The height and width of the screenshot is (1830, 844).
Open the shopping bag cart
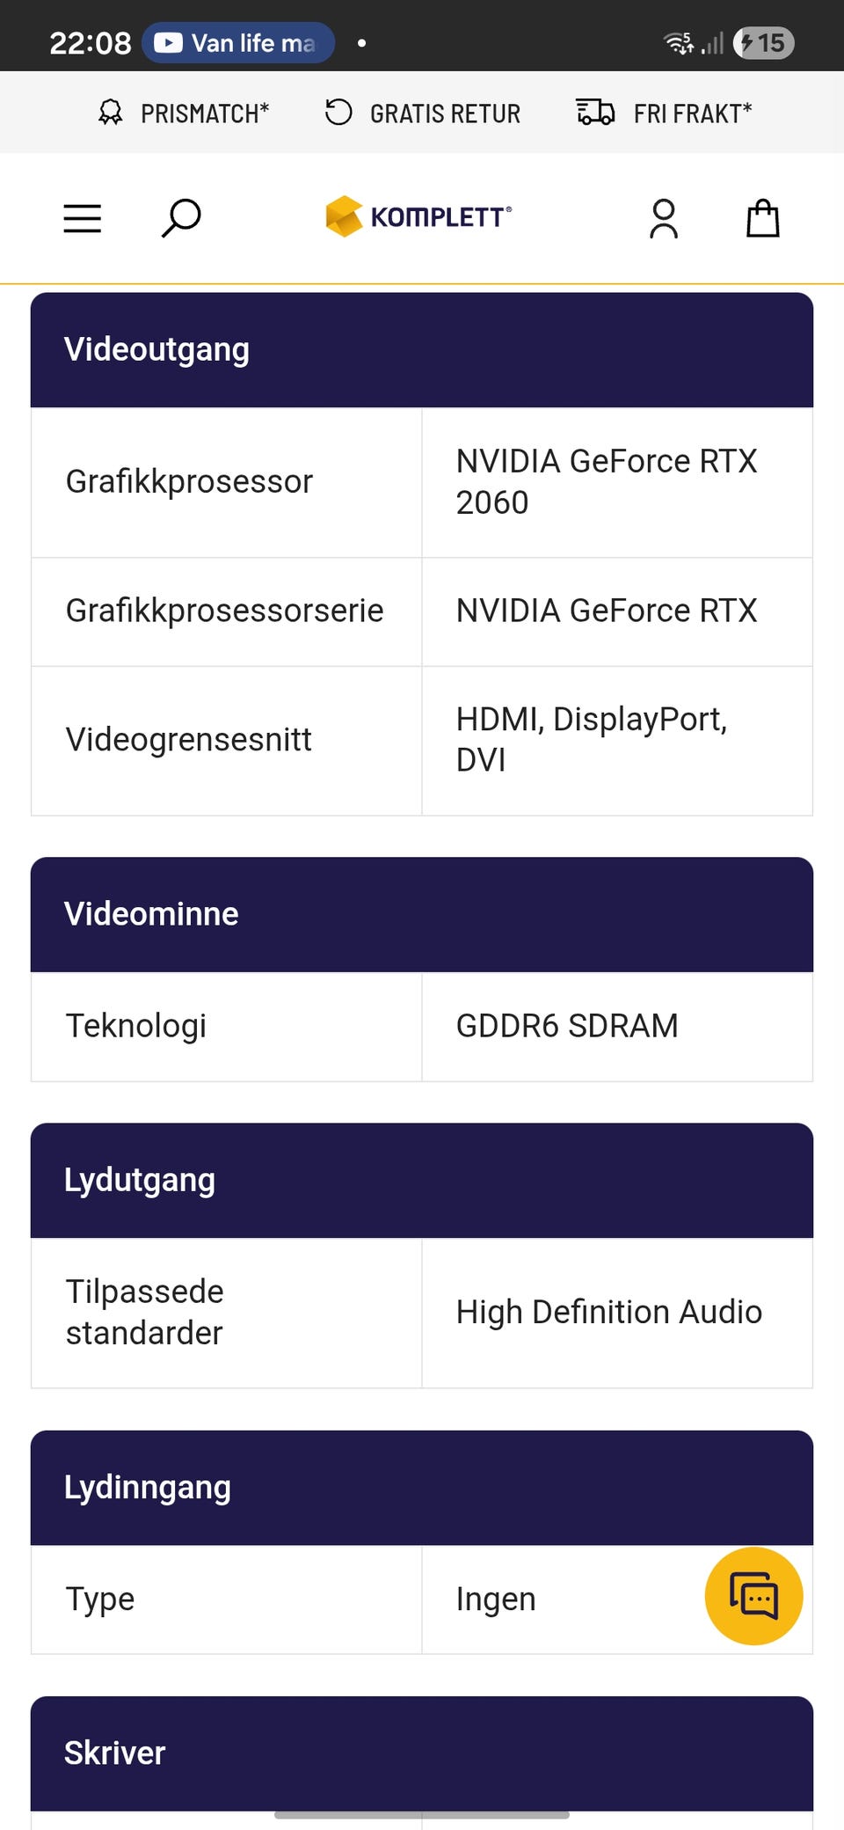763,218
